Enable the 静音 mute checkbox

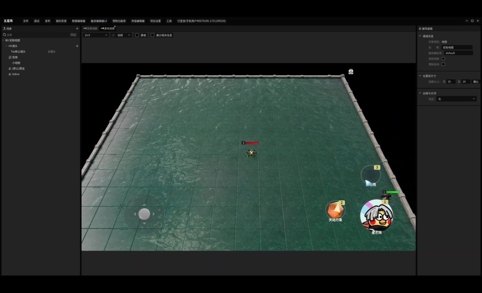coord(137,35)
